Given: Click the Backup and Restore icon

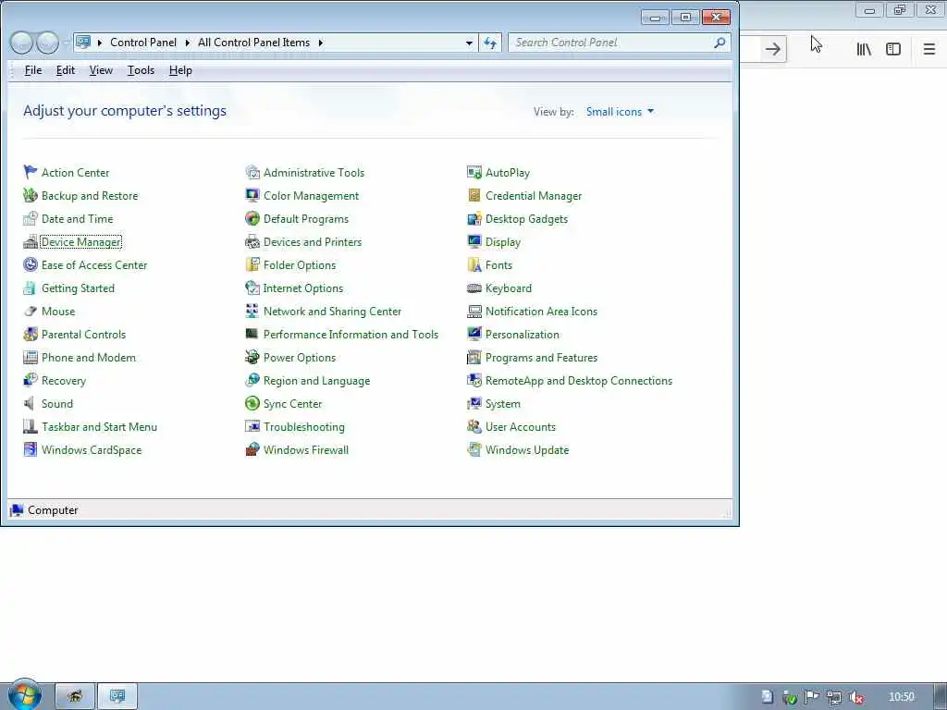Looking at the screenshot, I should (31, 195).
